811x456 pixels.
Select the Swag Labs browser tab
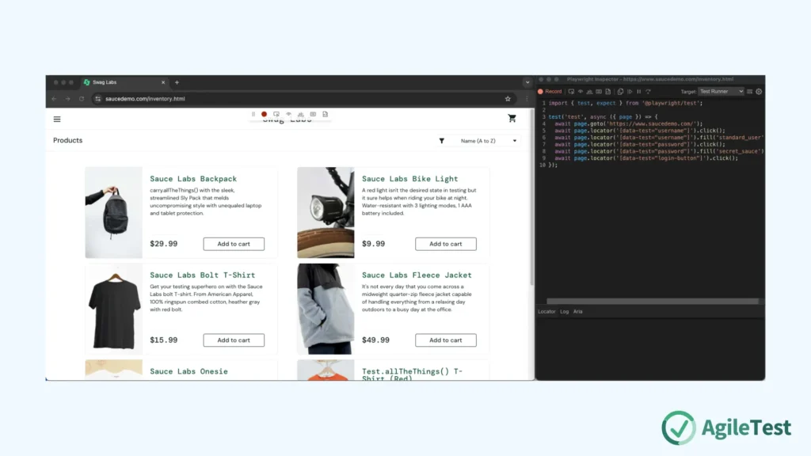click(x=124, y=82)
